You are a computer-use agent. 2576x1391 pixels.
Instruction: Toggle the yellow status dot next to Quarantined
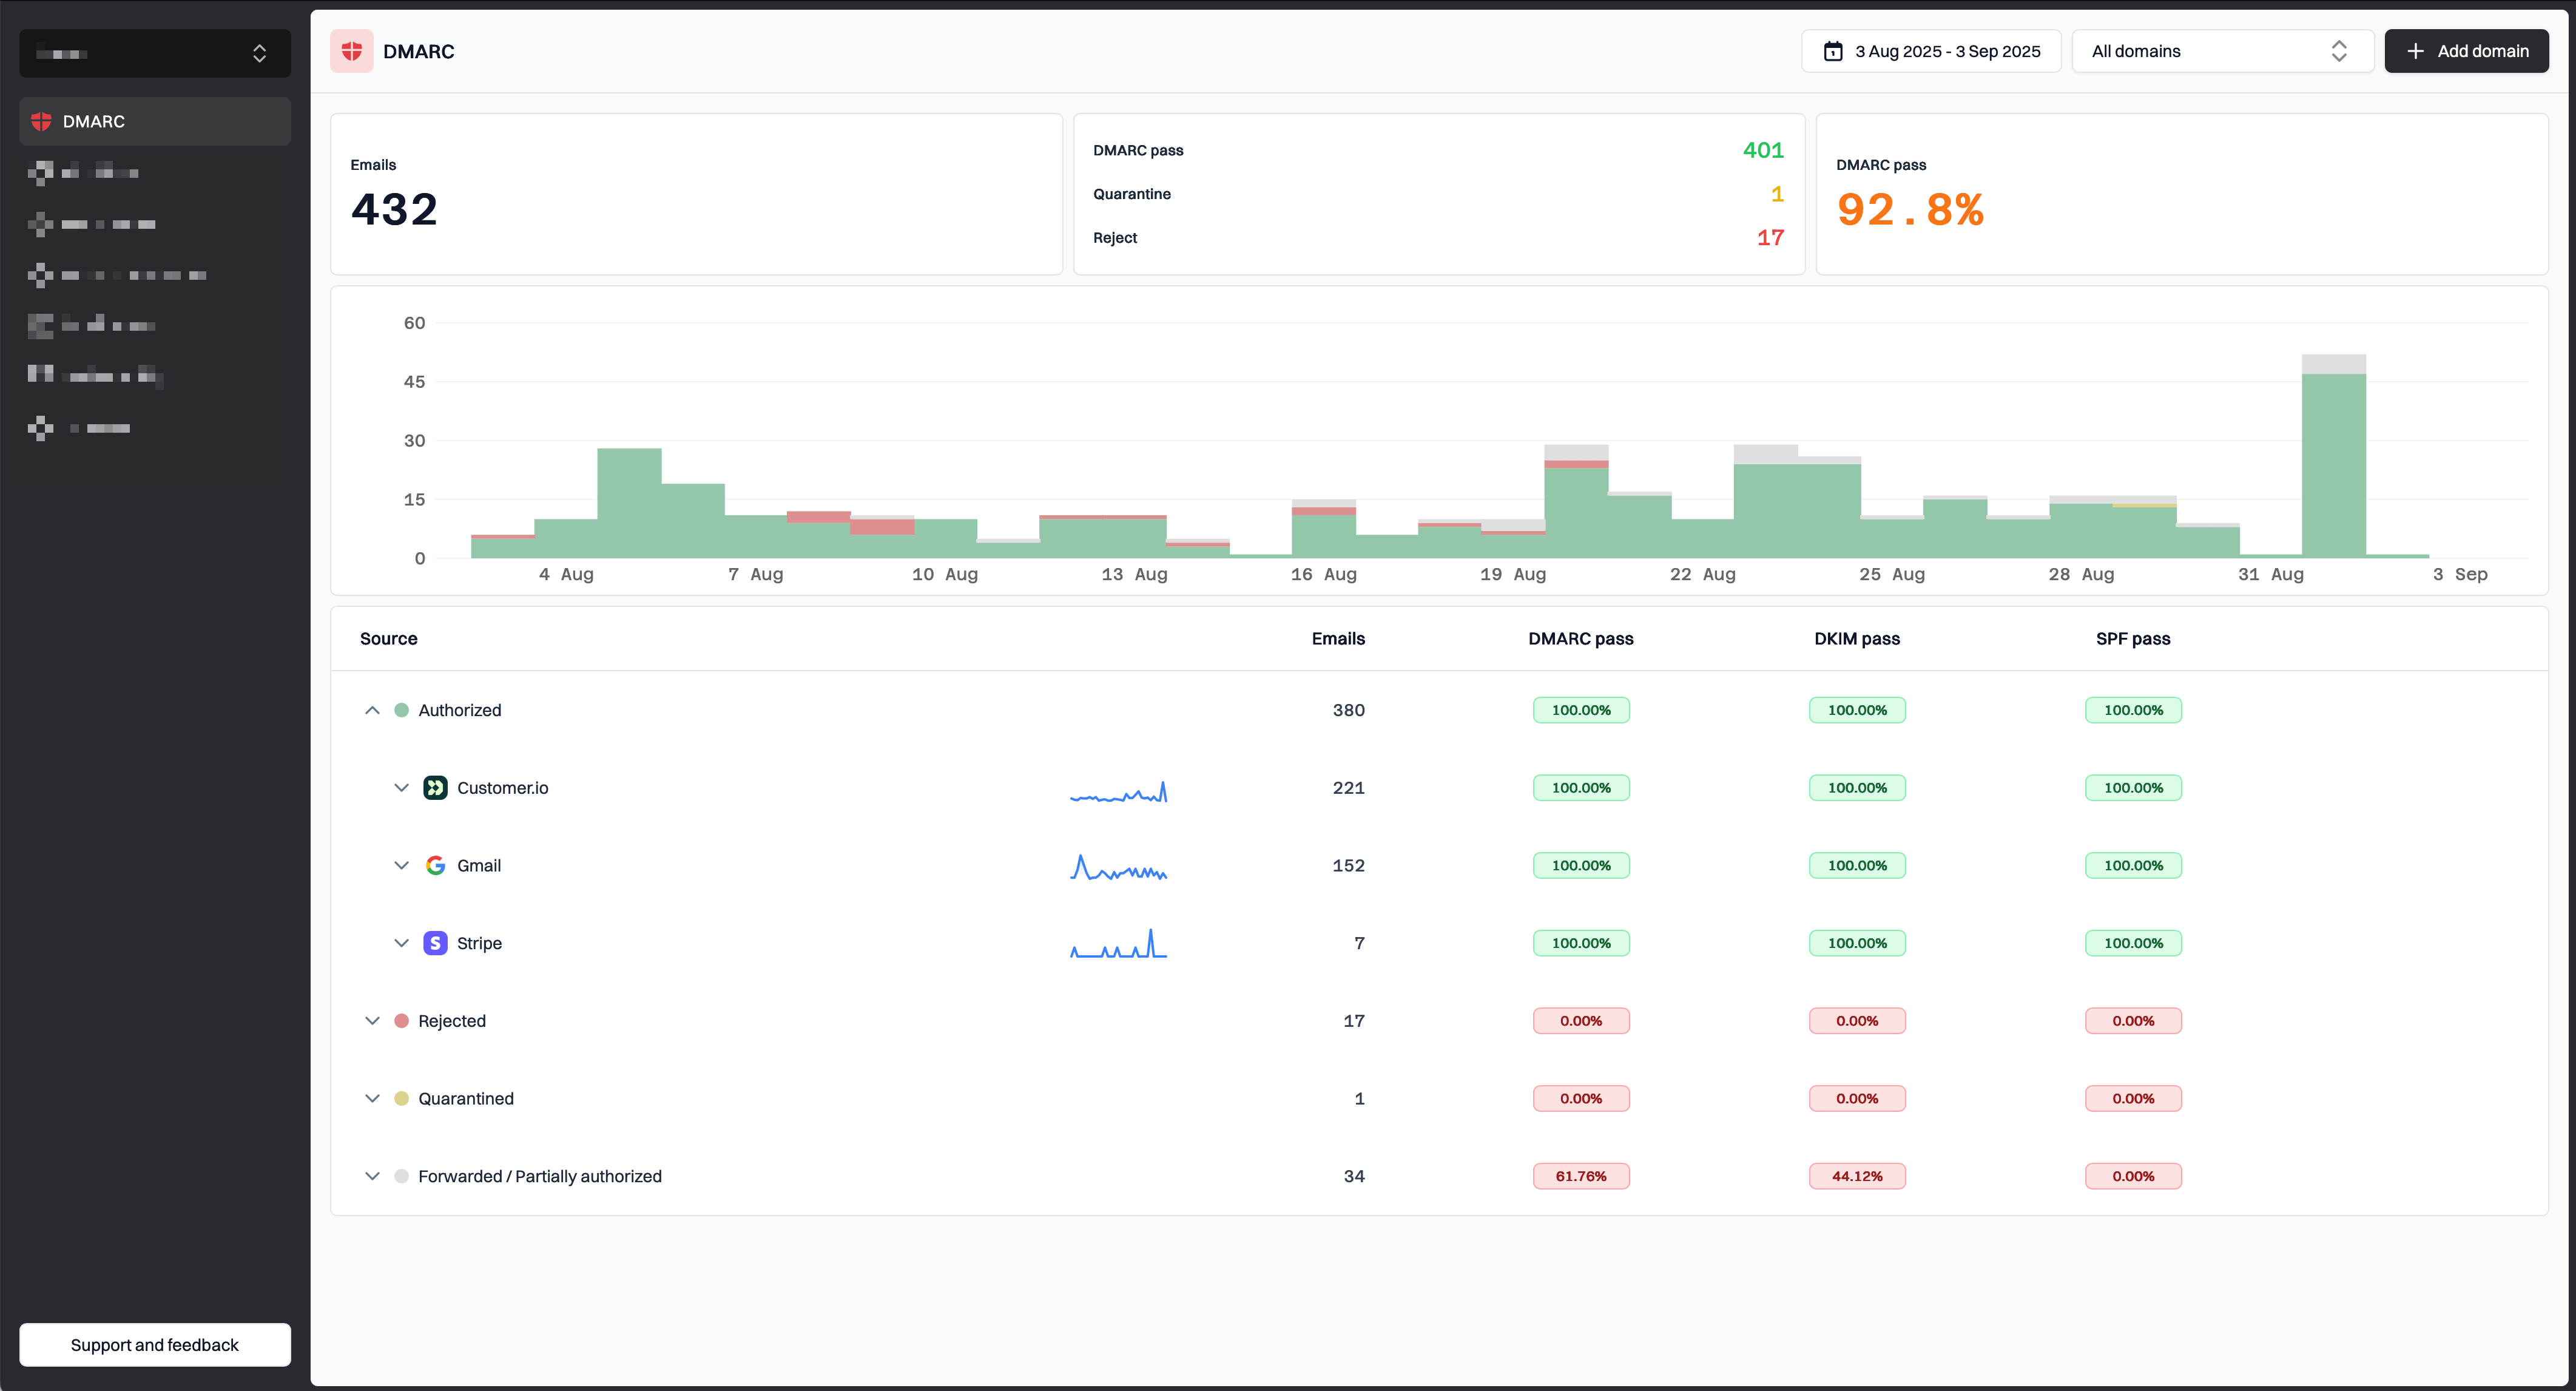click(x=402, y=1098)
